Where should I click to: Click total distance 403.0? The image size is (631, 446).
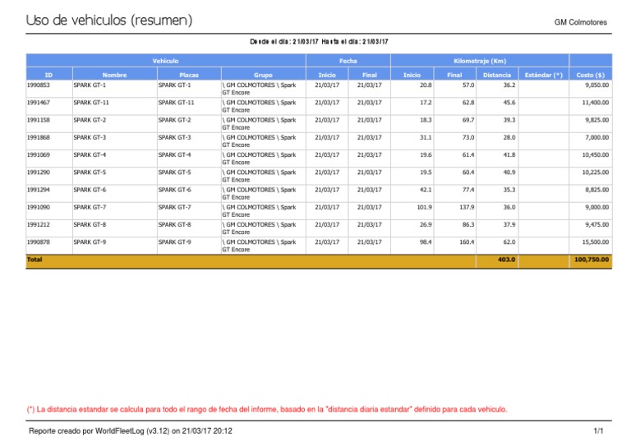click(506, 260)
